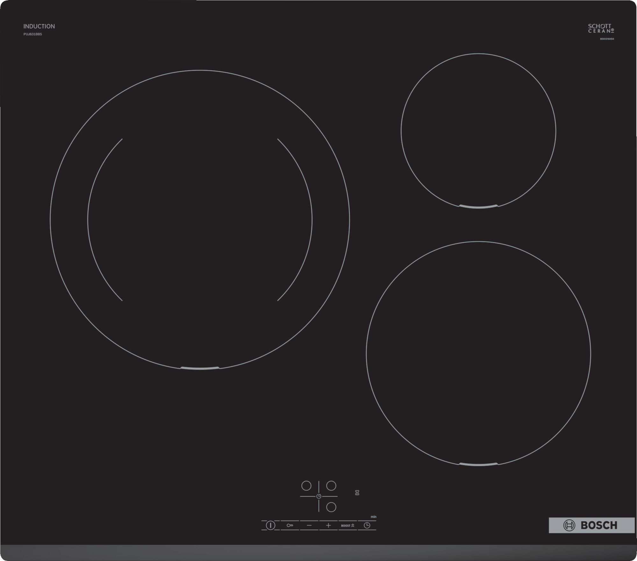Click the 'min' label above timer
The height and width of the screenshot is (561, 637).
[373, 517]
